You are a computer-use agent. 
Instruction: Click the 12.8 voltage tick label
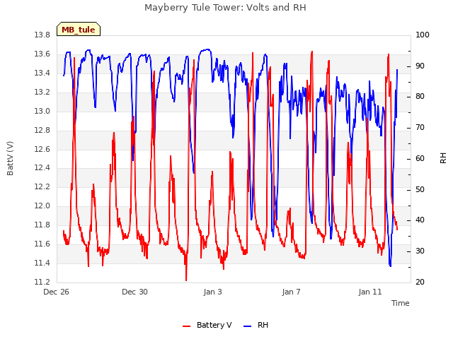(42, 130)
